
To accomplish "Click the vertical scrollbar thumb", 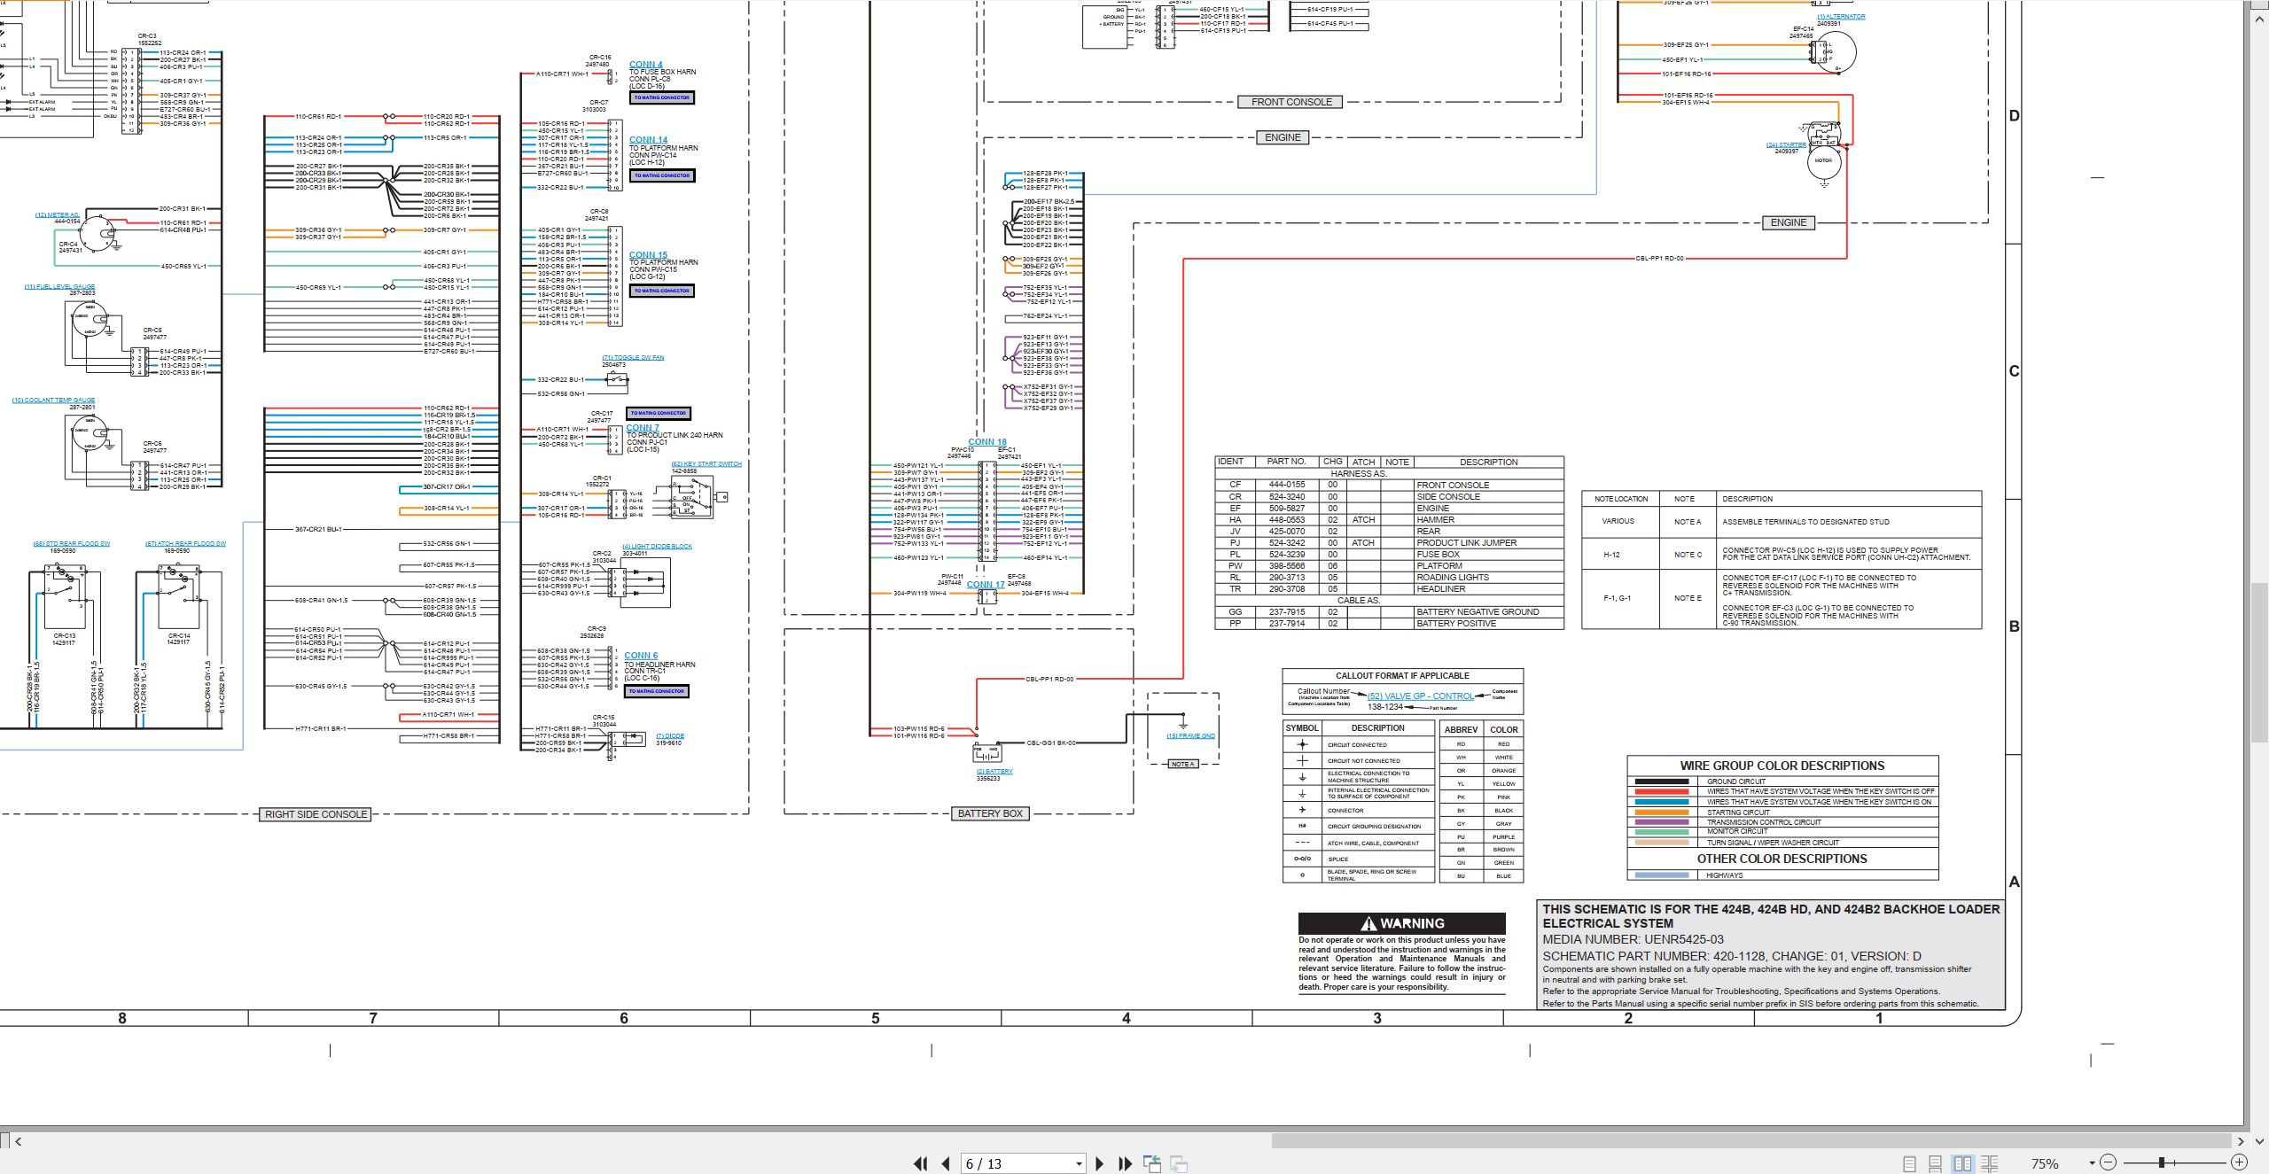I will [x=2258, y=662].
